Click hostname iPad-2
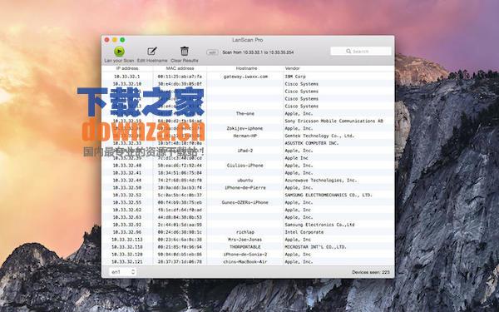Viewport: 499px width, 312px height. 245,151
